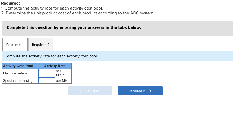This screenshot has height=128, width=249.
Task: Select the Activity Cost Pool column header
Action: pyautogui.click(x=18, y=66)
